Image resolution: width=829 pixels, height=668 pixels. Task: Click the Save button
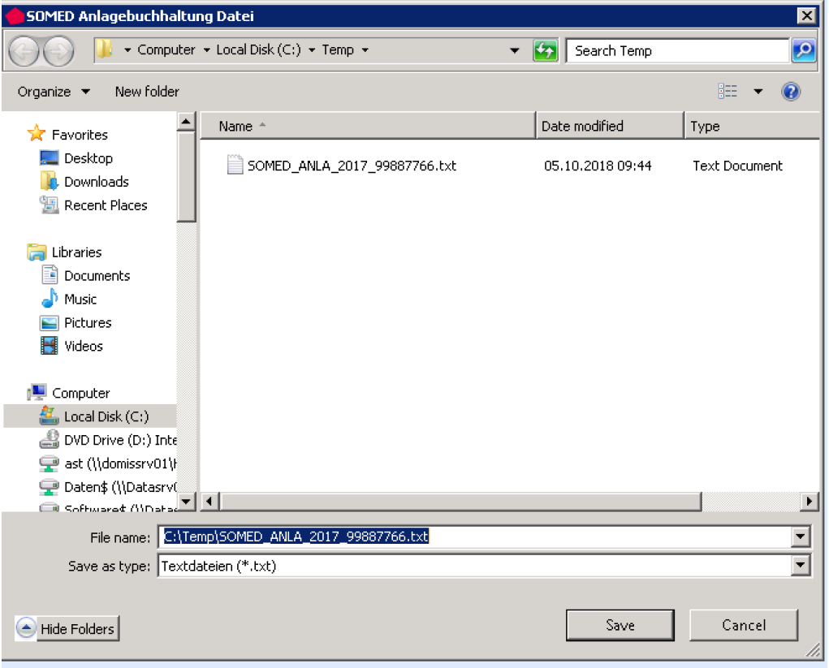pyautogui.click(x=620, y=625)
